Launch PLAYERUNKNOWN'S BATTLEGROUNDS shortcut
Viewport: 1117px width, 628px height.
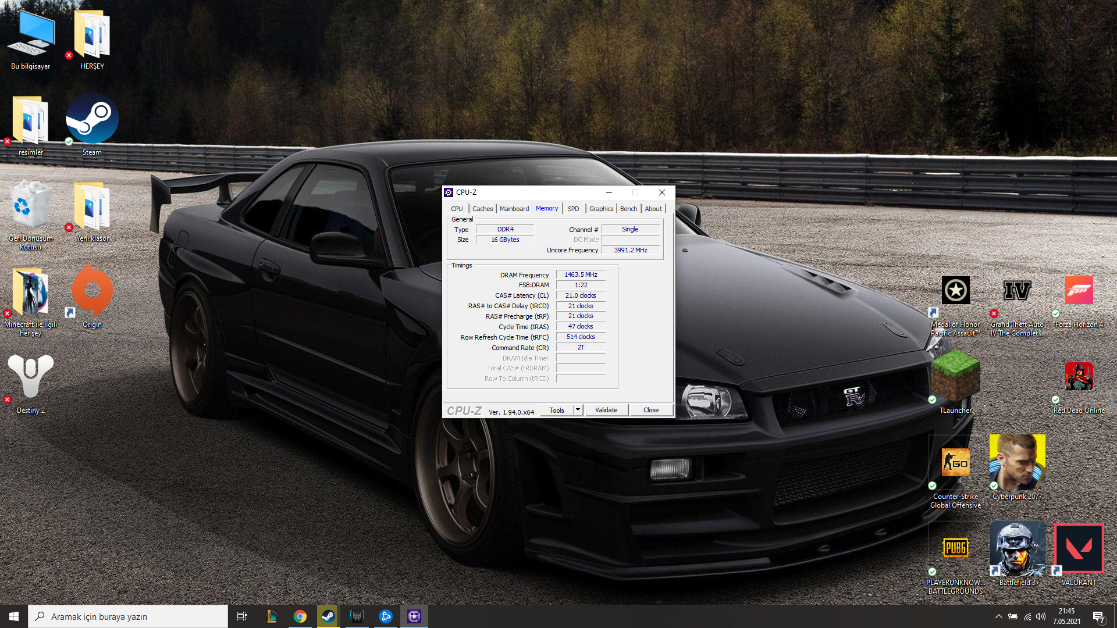[955, 563]
